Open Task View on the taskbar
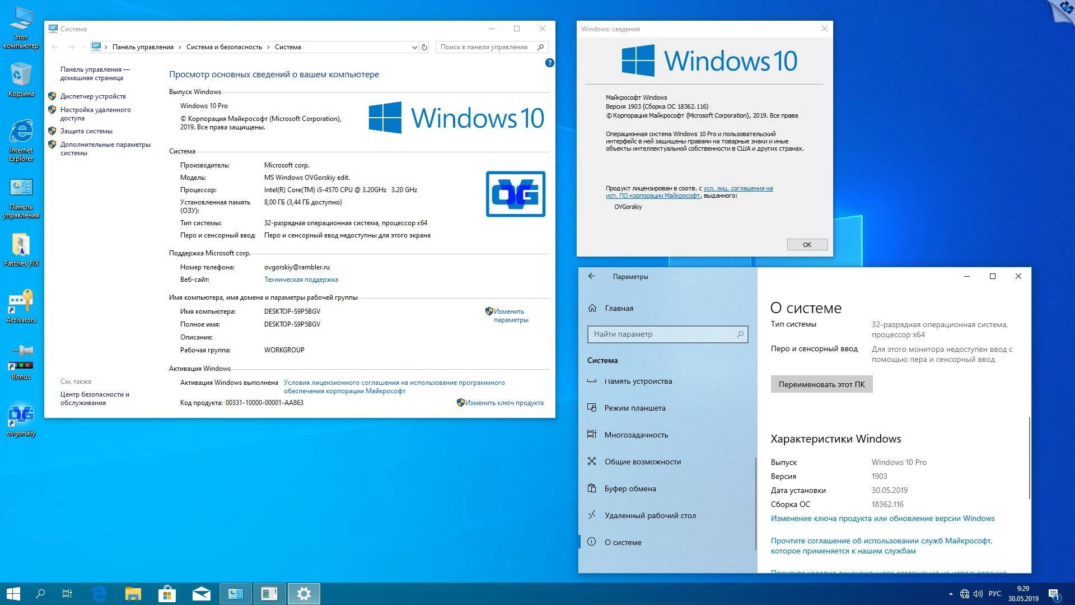1075x605 pixels. (x=67, y=593)
